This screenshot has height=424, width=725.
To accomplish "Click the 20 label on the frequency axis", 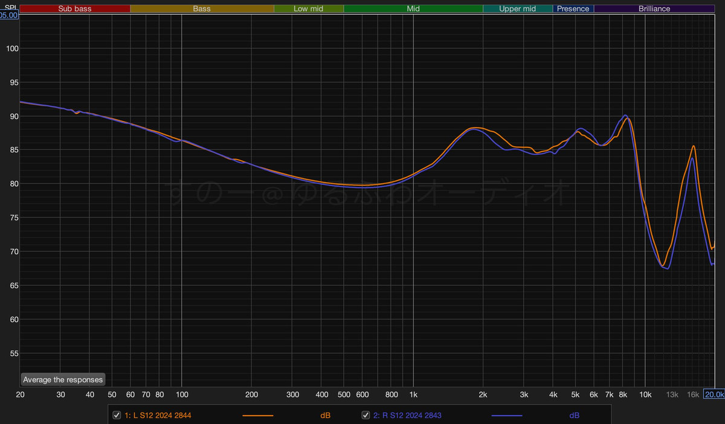I will pyautogui.click(x=20, y=394).
